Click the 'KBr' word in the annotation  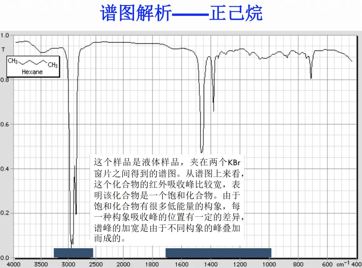[234, 163]
